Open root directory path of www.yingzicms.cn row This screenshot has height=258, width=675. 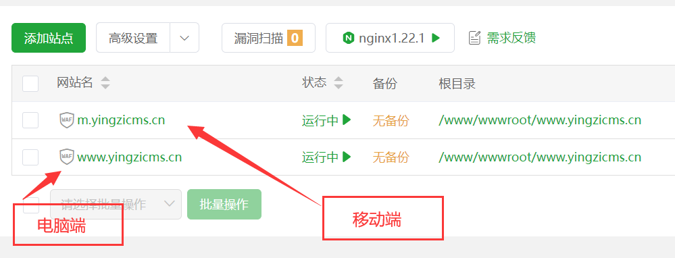coord(540,157)
